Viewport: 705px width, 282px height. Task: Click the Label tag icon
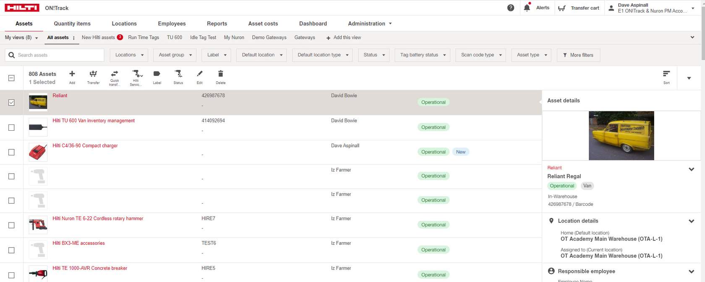tap(157, 77)
